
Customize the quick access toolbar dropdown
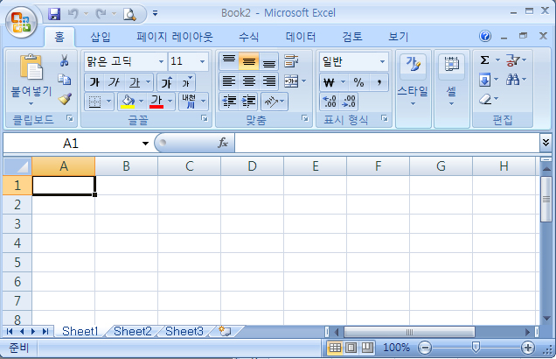[x=155, y=14]
